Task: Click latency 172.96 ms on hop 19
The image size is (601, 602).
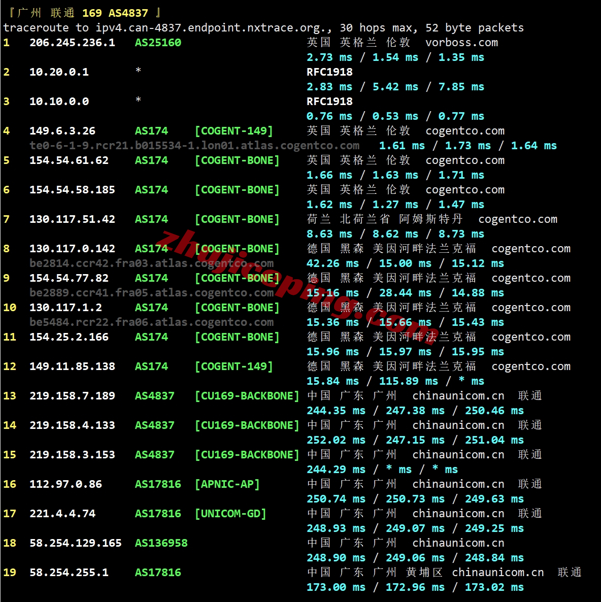Action: coord(415,587)
